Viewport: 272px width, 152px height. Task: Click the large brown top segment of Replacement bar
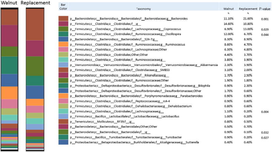point(35,24)
